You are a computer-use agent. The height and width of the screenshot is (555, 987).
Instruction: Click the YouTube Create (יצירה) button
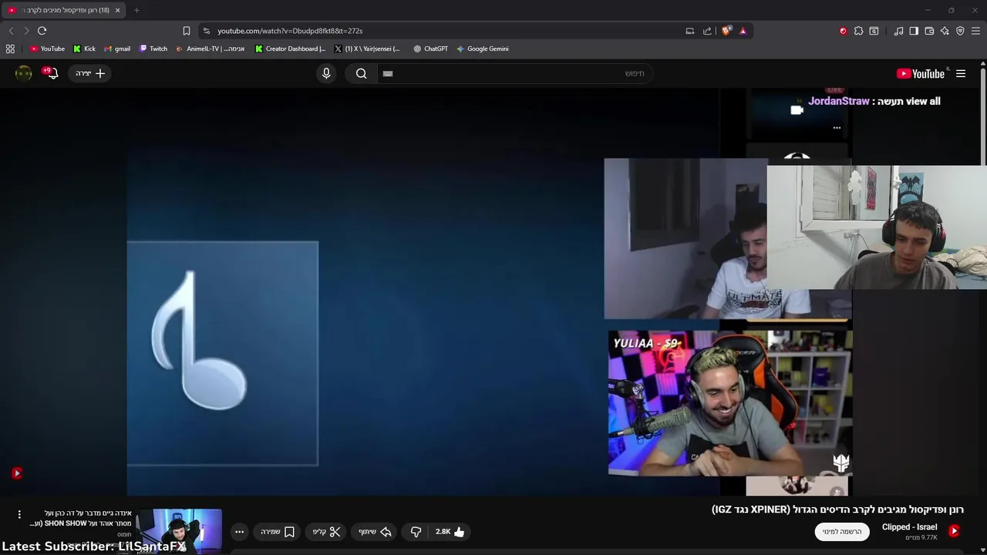(90, 73)
